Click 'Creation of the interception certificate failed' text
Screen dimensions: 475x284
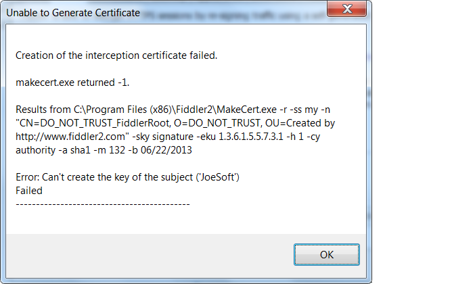[116, 55]
